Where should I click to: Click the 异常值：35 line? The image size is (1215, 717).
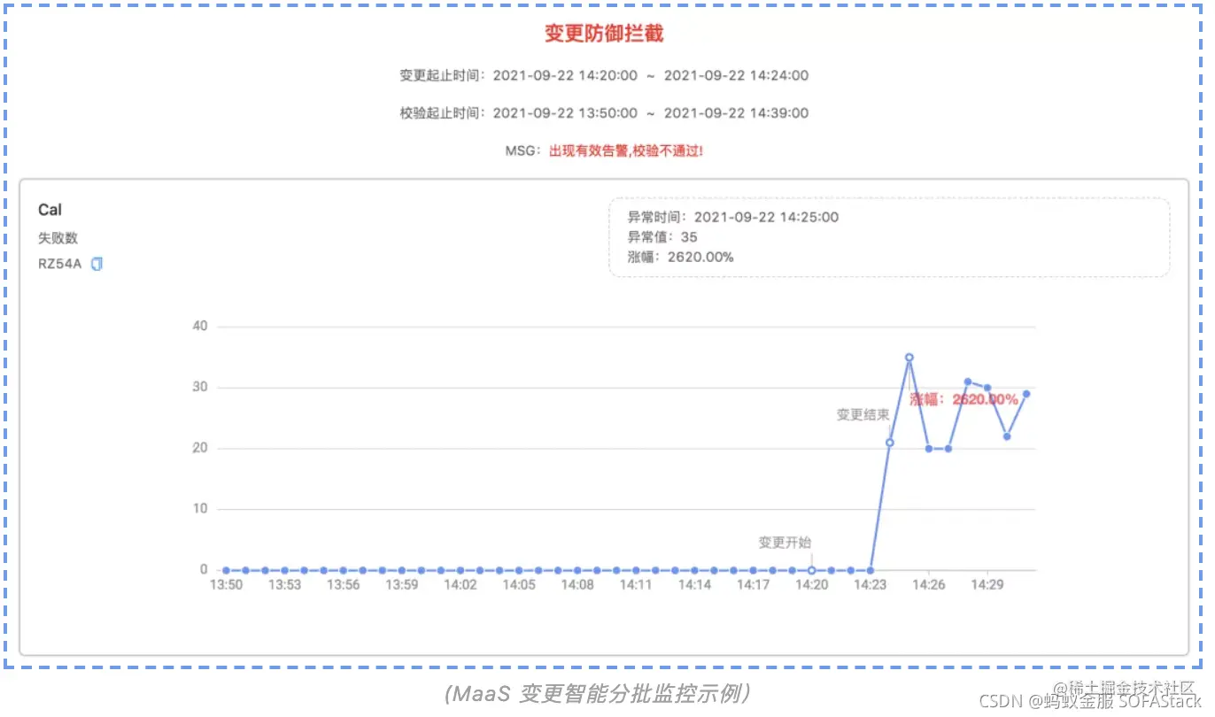pyautogui.click(x=662, y=237)
